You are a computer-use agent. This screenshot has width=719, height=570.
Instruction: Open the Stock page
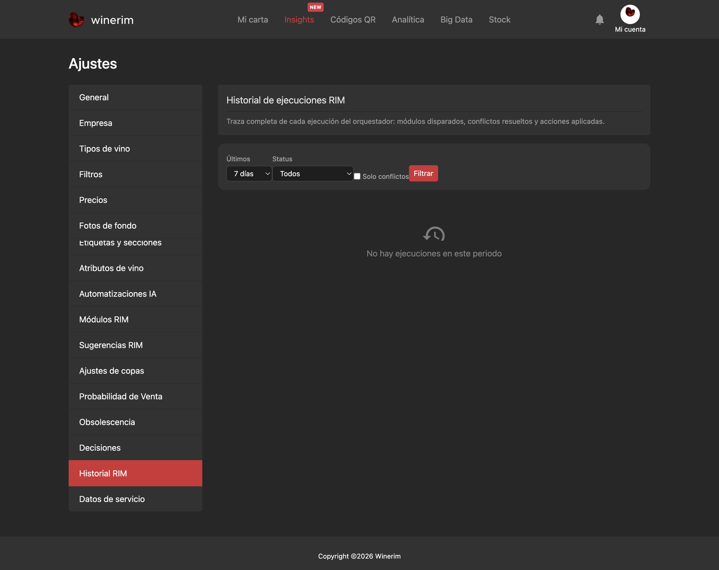pyautogui.click(x=499, y=20)
